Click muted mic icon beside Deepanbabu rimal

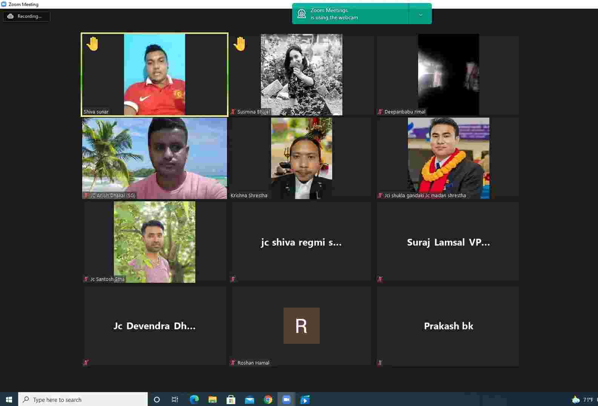coord(380,112)
